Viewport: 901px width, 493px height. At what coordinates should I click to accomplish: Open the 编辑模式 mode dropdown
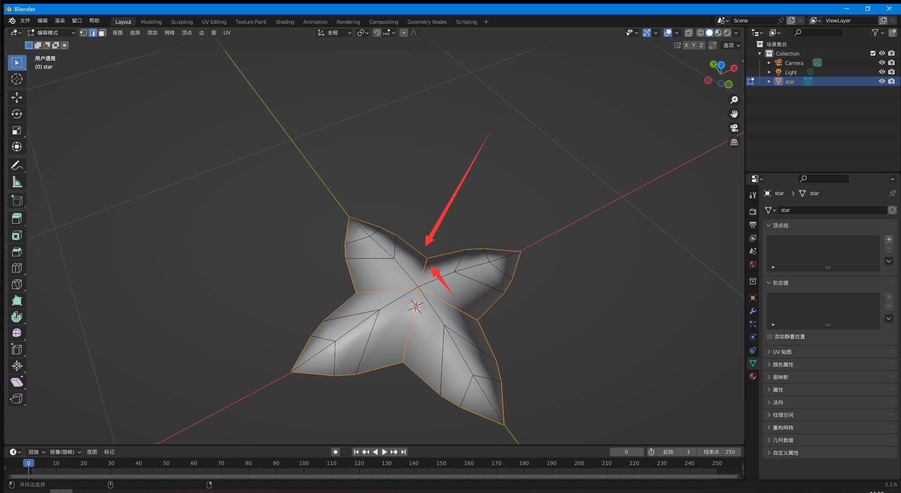51,33
